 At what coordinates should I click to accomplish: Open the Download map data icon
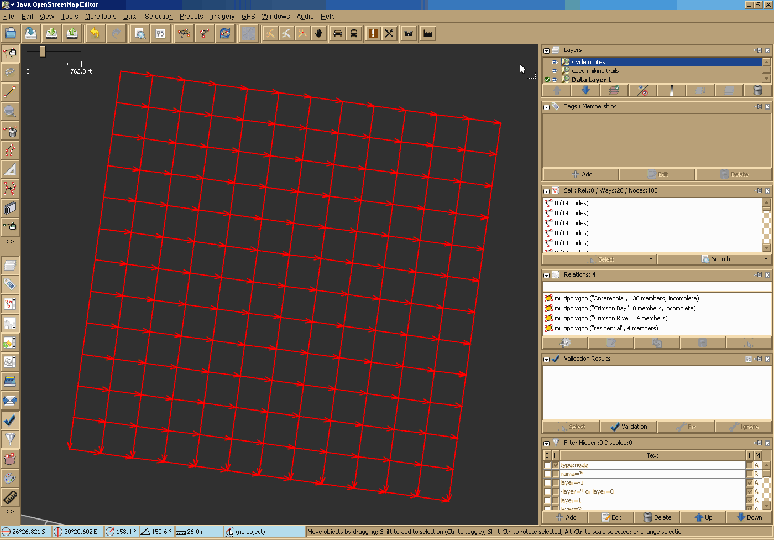(51, 33)
